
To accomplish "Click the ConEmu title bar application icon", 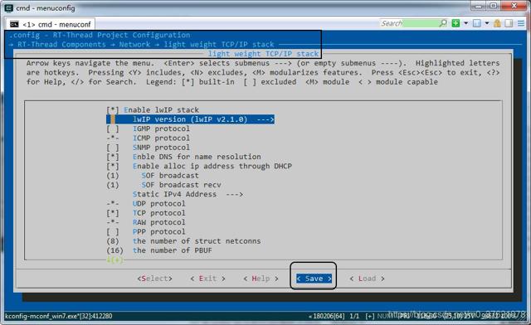I will (9, 7).
